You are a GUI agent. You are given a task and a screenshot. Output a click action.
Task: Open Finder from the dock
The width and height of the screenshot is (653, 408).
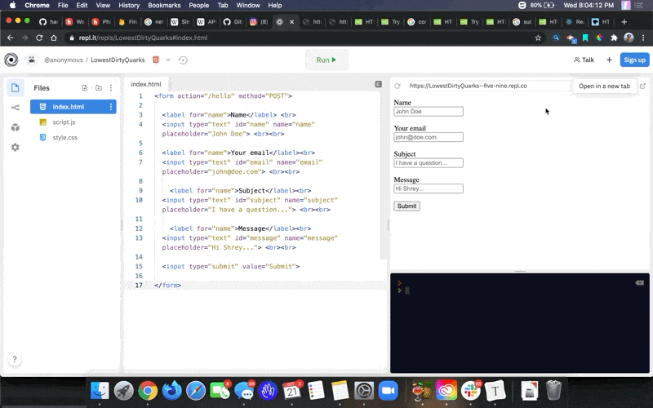point(100,391)
